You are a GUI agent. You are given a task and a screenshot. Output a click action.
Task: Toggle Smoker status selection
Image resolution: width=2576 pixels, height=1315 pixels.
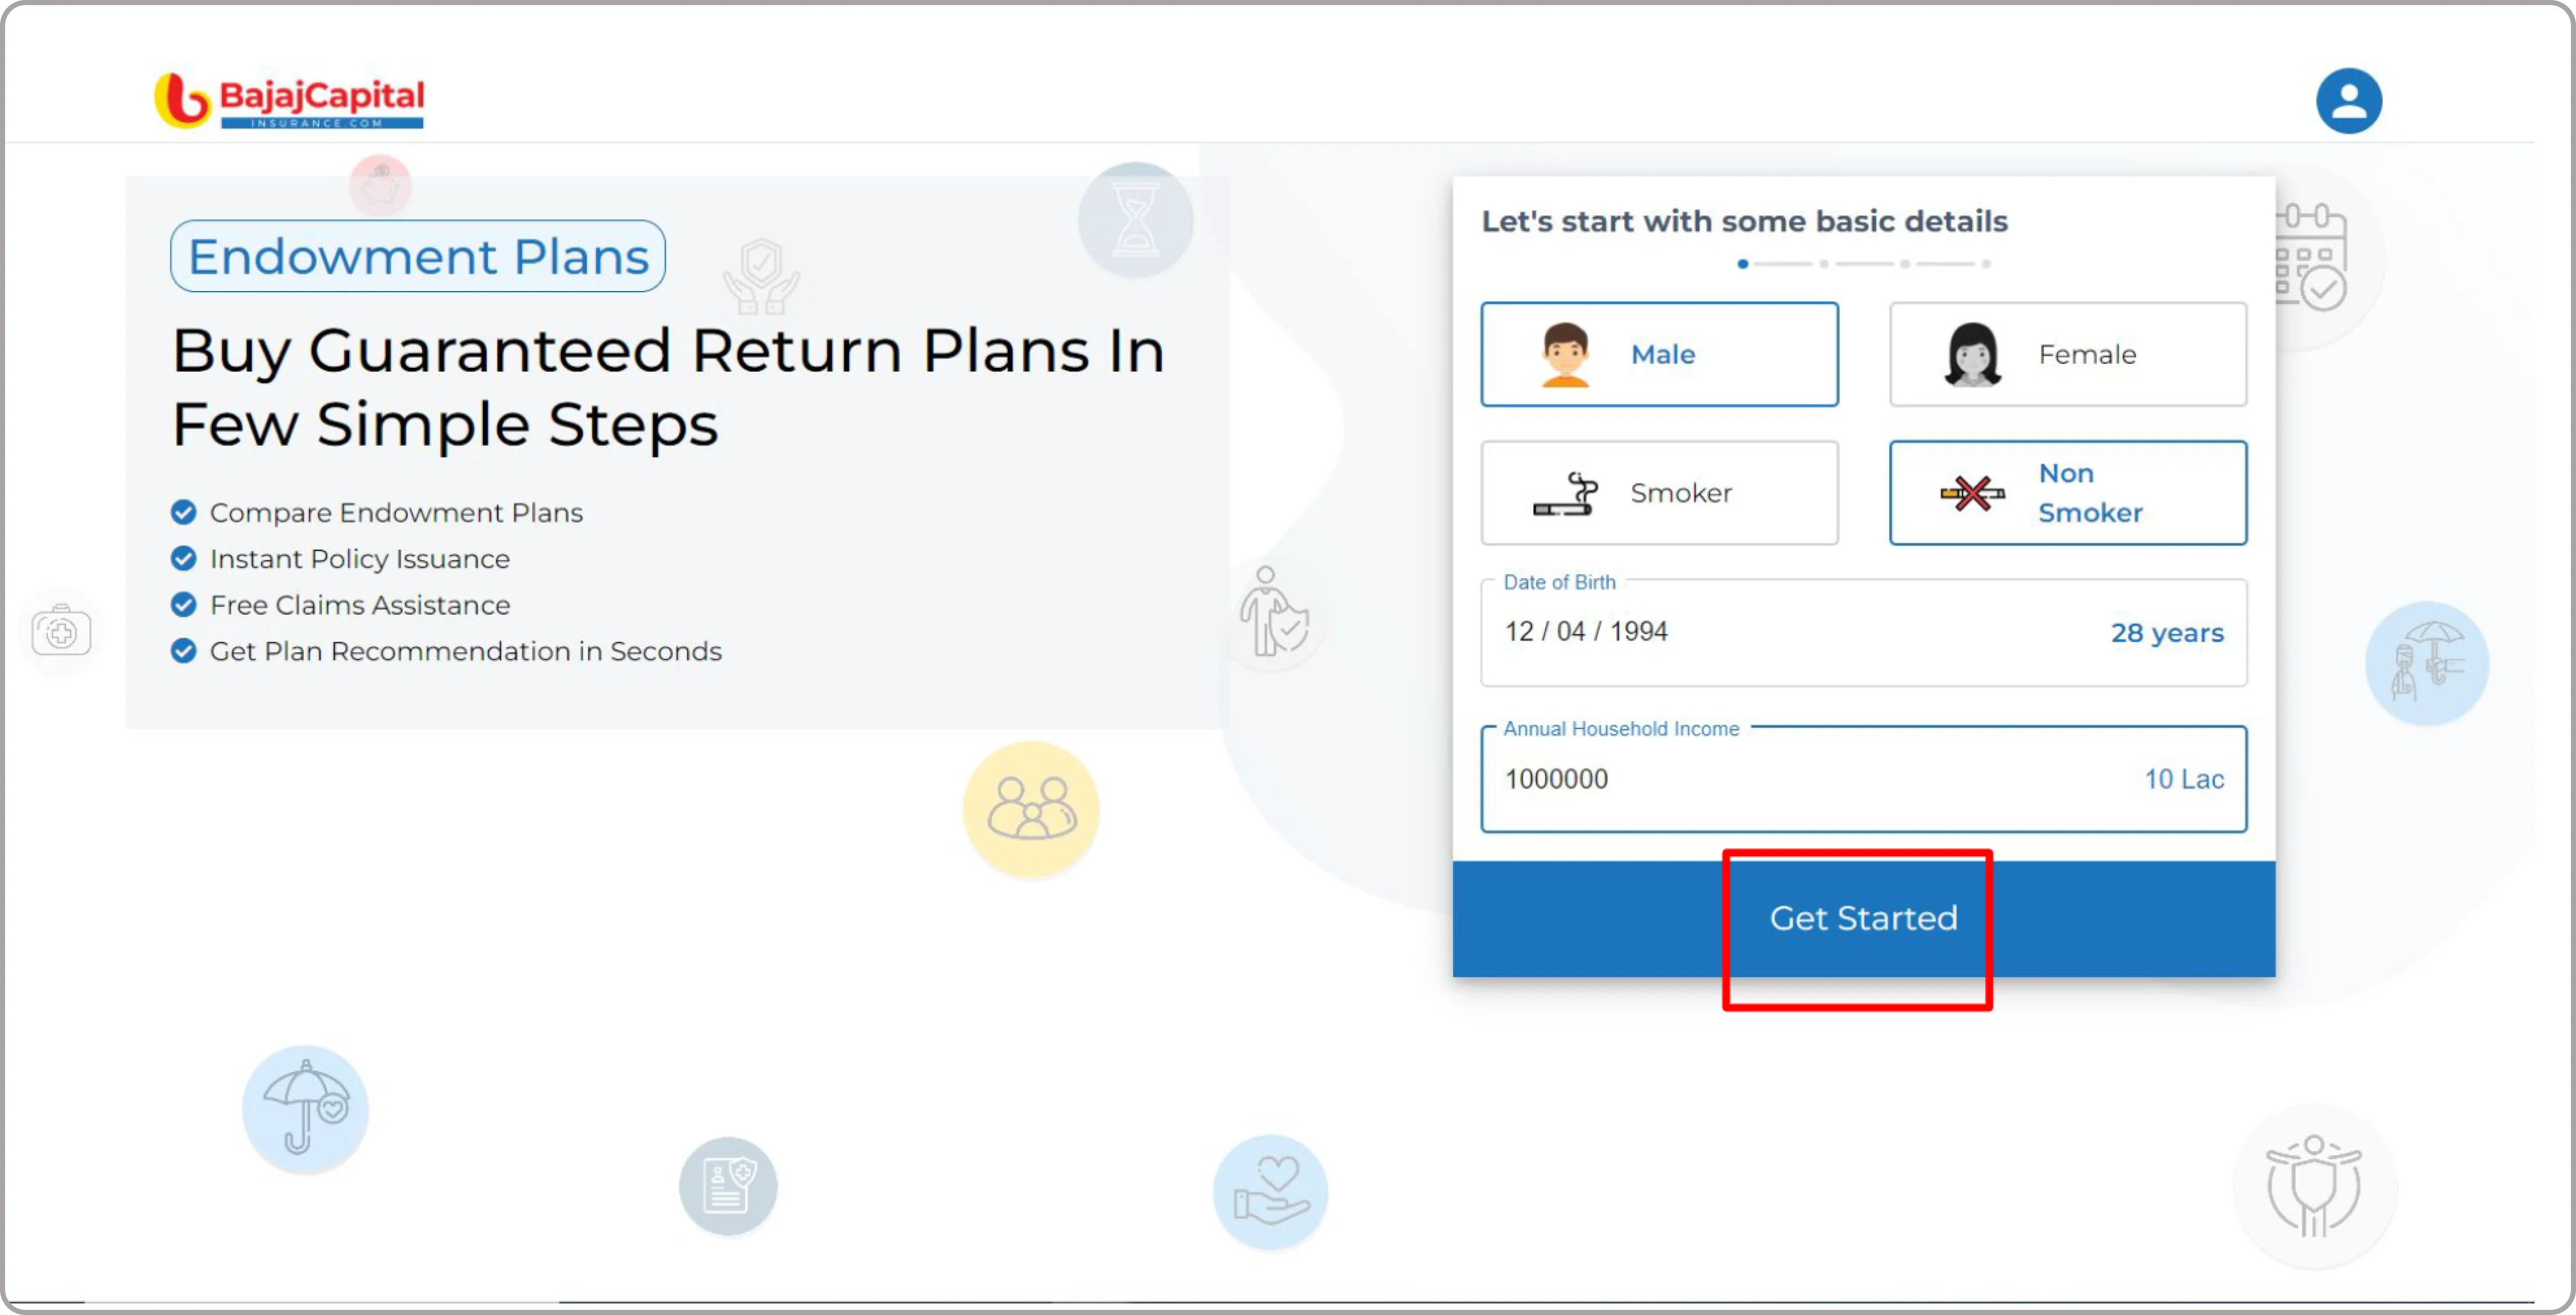[1660, 493]
